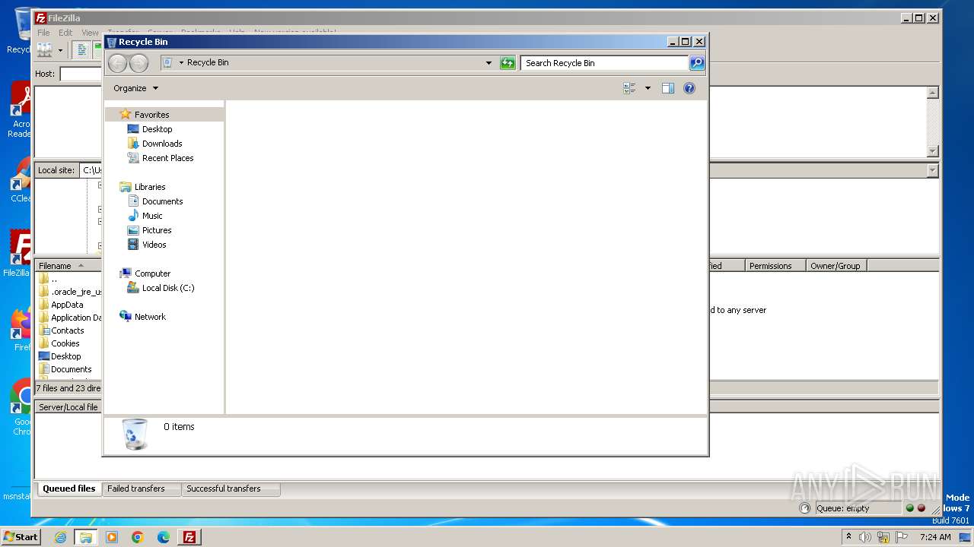
Task: Select the parent '..' folder in FileZilla
Action: pos(54,279)
